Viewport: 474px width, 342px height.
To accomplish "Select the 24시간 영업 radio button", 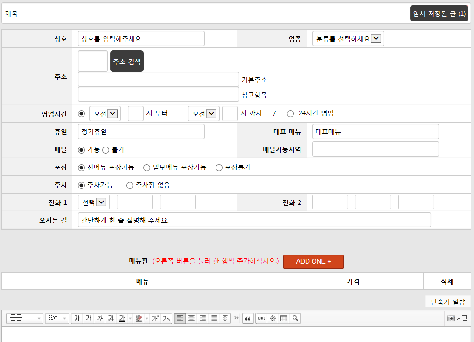I will [x=291, y=113].
